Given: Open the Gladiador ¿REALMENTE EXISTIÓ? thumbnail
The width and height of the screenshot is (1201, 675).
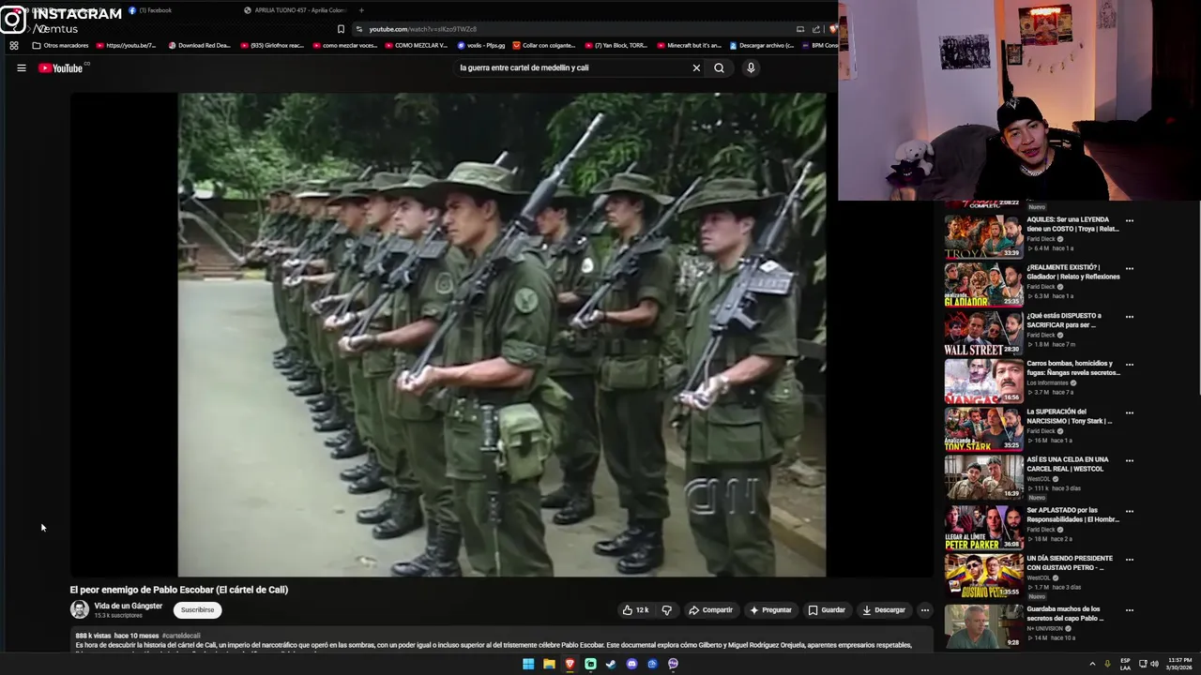Looking at the screenshot, I should coord(983,285).
